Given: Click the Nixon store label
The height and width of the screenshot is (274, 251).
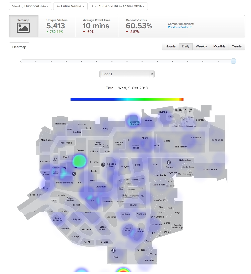Looking at the screenshot, I should (46, 188).
